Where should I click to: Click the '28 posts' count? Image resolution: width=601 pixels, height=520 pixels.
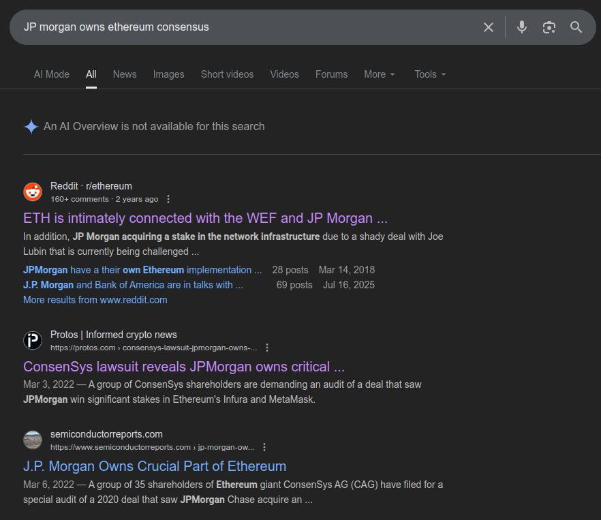[x=290, y=270]
